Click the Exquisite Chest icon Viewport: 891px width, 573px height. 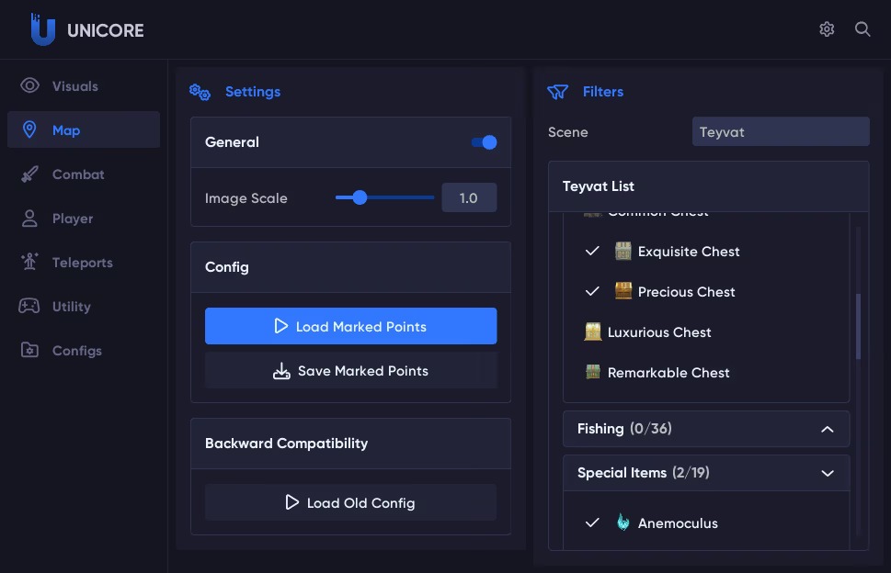(x=623, y=251)
